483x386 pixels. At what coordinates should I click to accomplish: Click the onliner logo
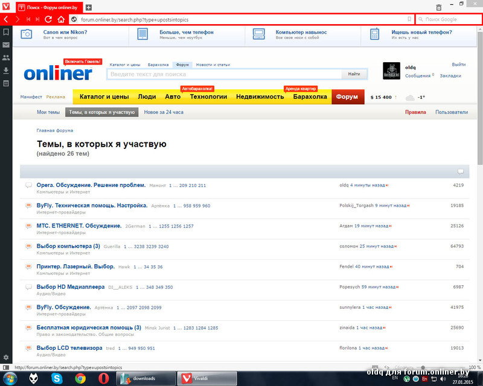[x=58, y=73]
